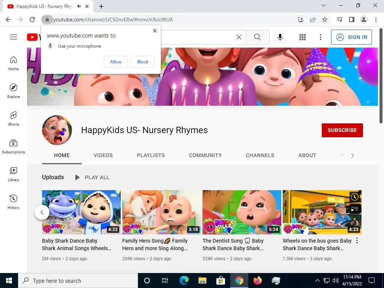Viewport: 384px width, 288px height.
Task: Close the HappyKids US browser tab
Action: pos(87,6)
